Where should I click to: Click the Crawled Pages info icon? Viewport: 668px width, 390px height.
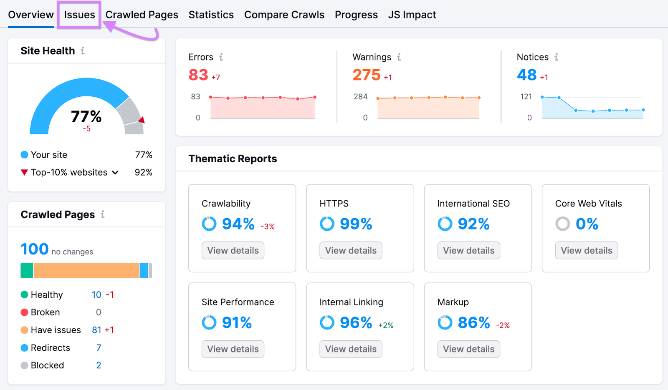click(x=102, y=214)
